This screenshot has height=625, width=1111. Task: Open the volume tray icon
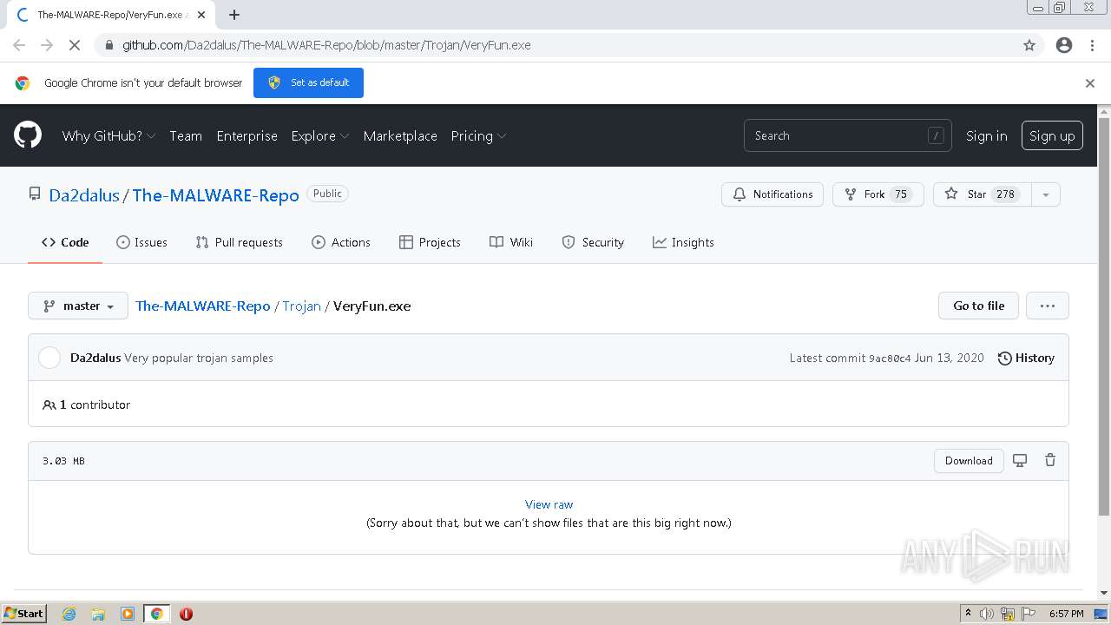987,614
